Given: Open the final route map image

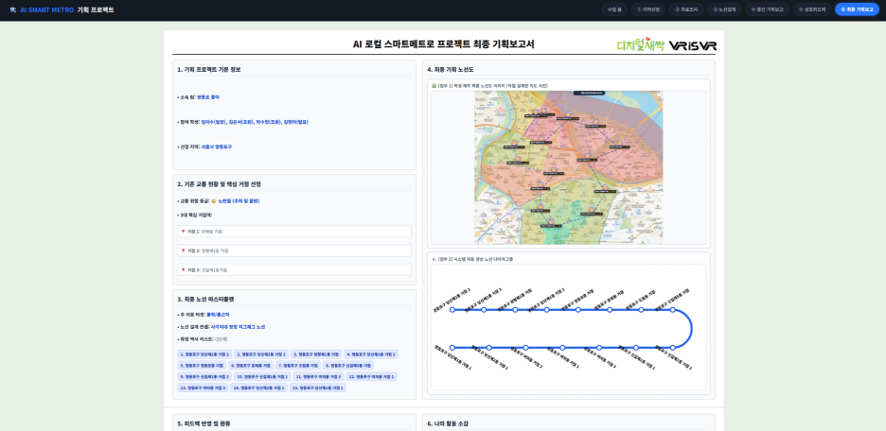Looking at the screenshot, I should tap(569, 167).
